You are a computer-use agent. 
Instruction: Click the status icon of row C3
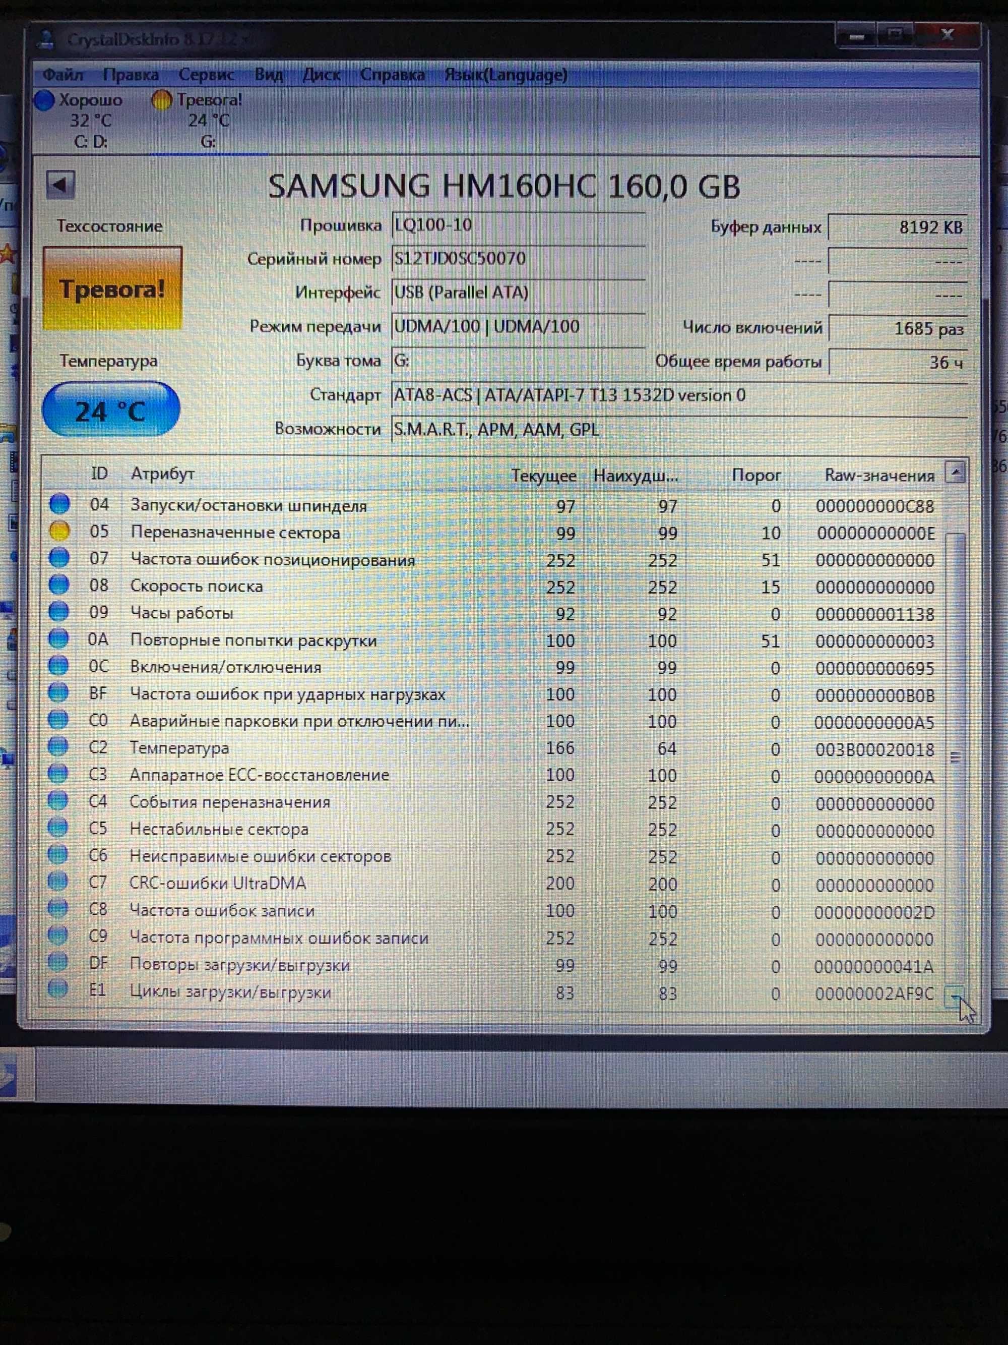[x=58, y=773]
